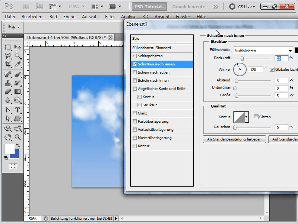Select the Zoom tool
This screenshot has height=223, width=298.
click(18, 137)
